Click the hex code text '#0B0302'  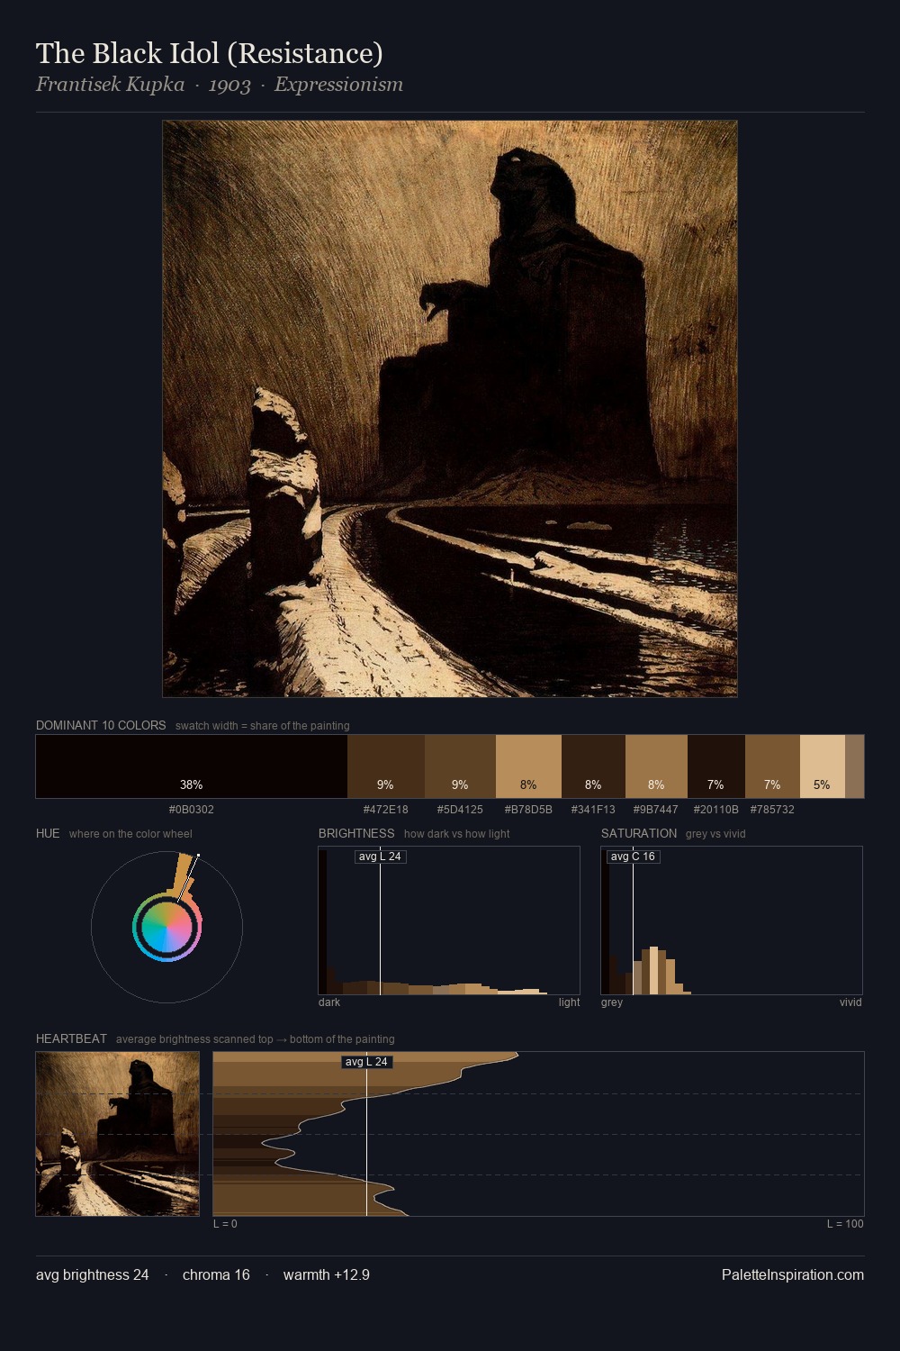[192, 810]
